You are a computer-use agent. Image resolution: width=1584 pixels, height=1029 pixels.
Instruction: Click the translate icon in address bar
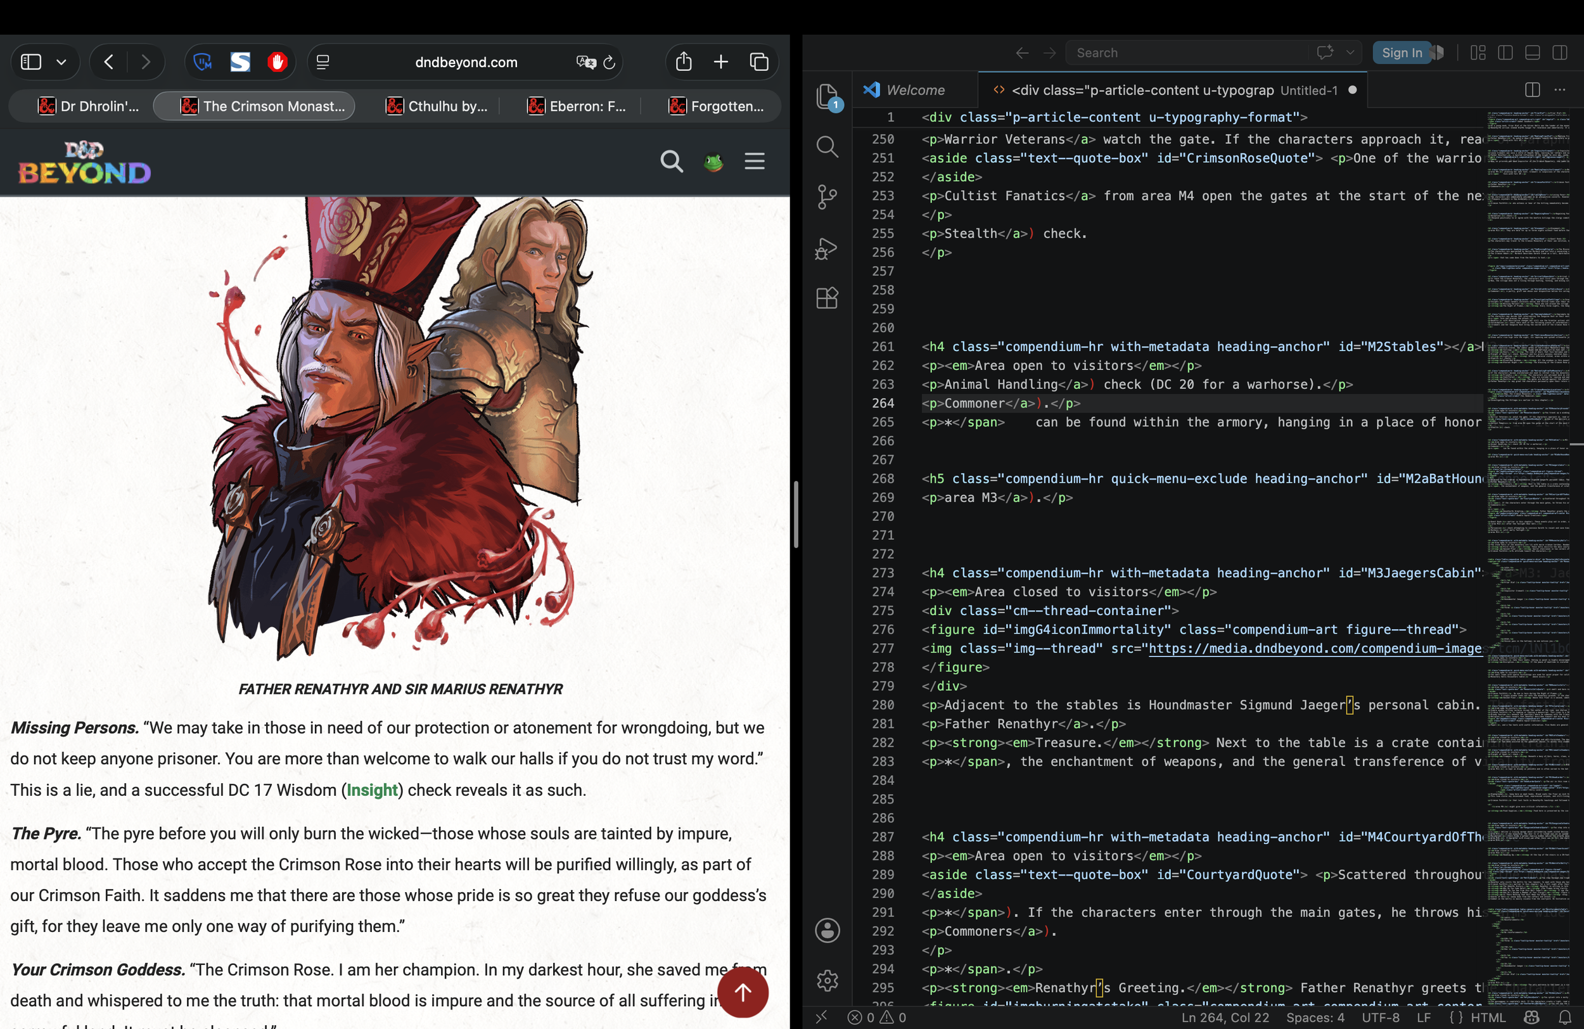click(x=585, y=62)
